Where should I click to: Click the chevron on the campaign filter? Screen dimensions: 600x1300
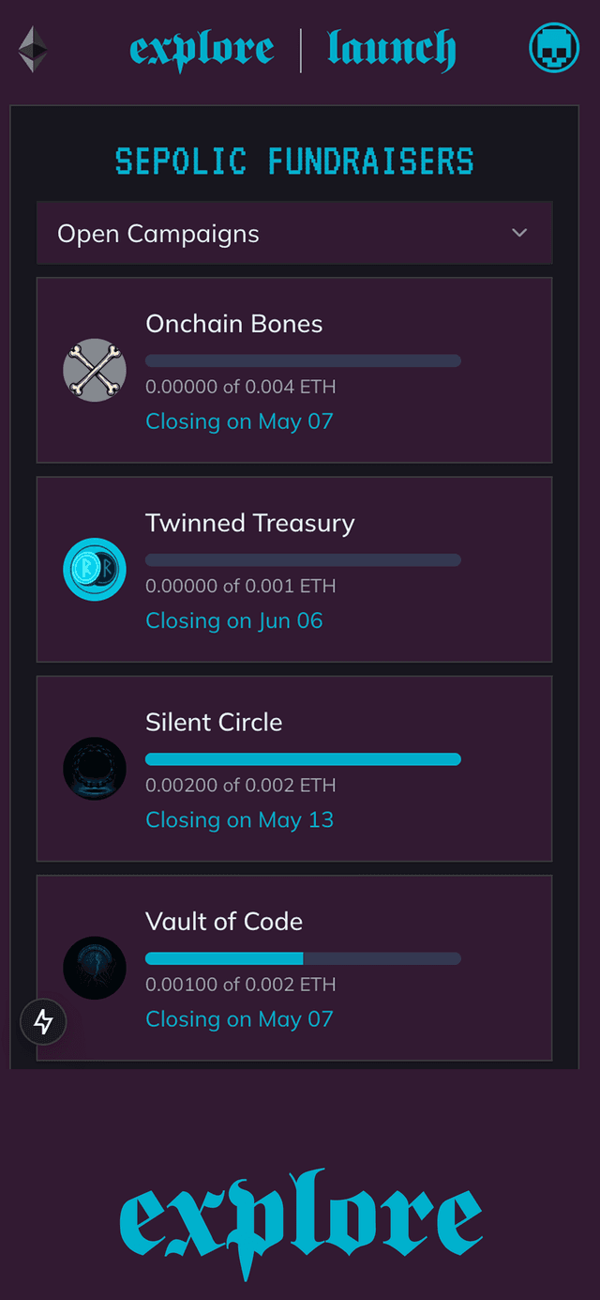tap(519, 233)
